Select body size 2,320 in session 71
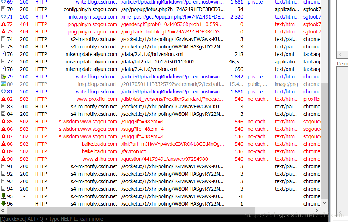 coord(237,17)
